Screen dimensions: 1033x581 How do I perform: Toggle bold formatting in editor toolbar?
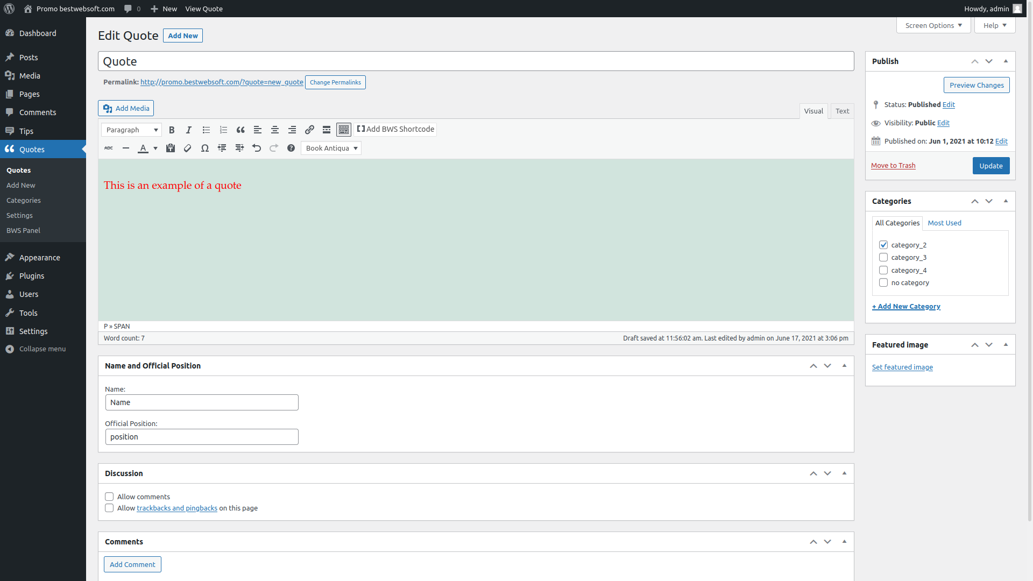click(172, 130)
